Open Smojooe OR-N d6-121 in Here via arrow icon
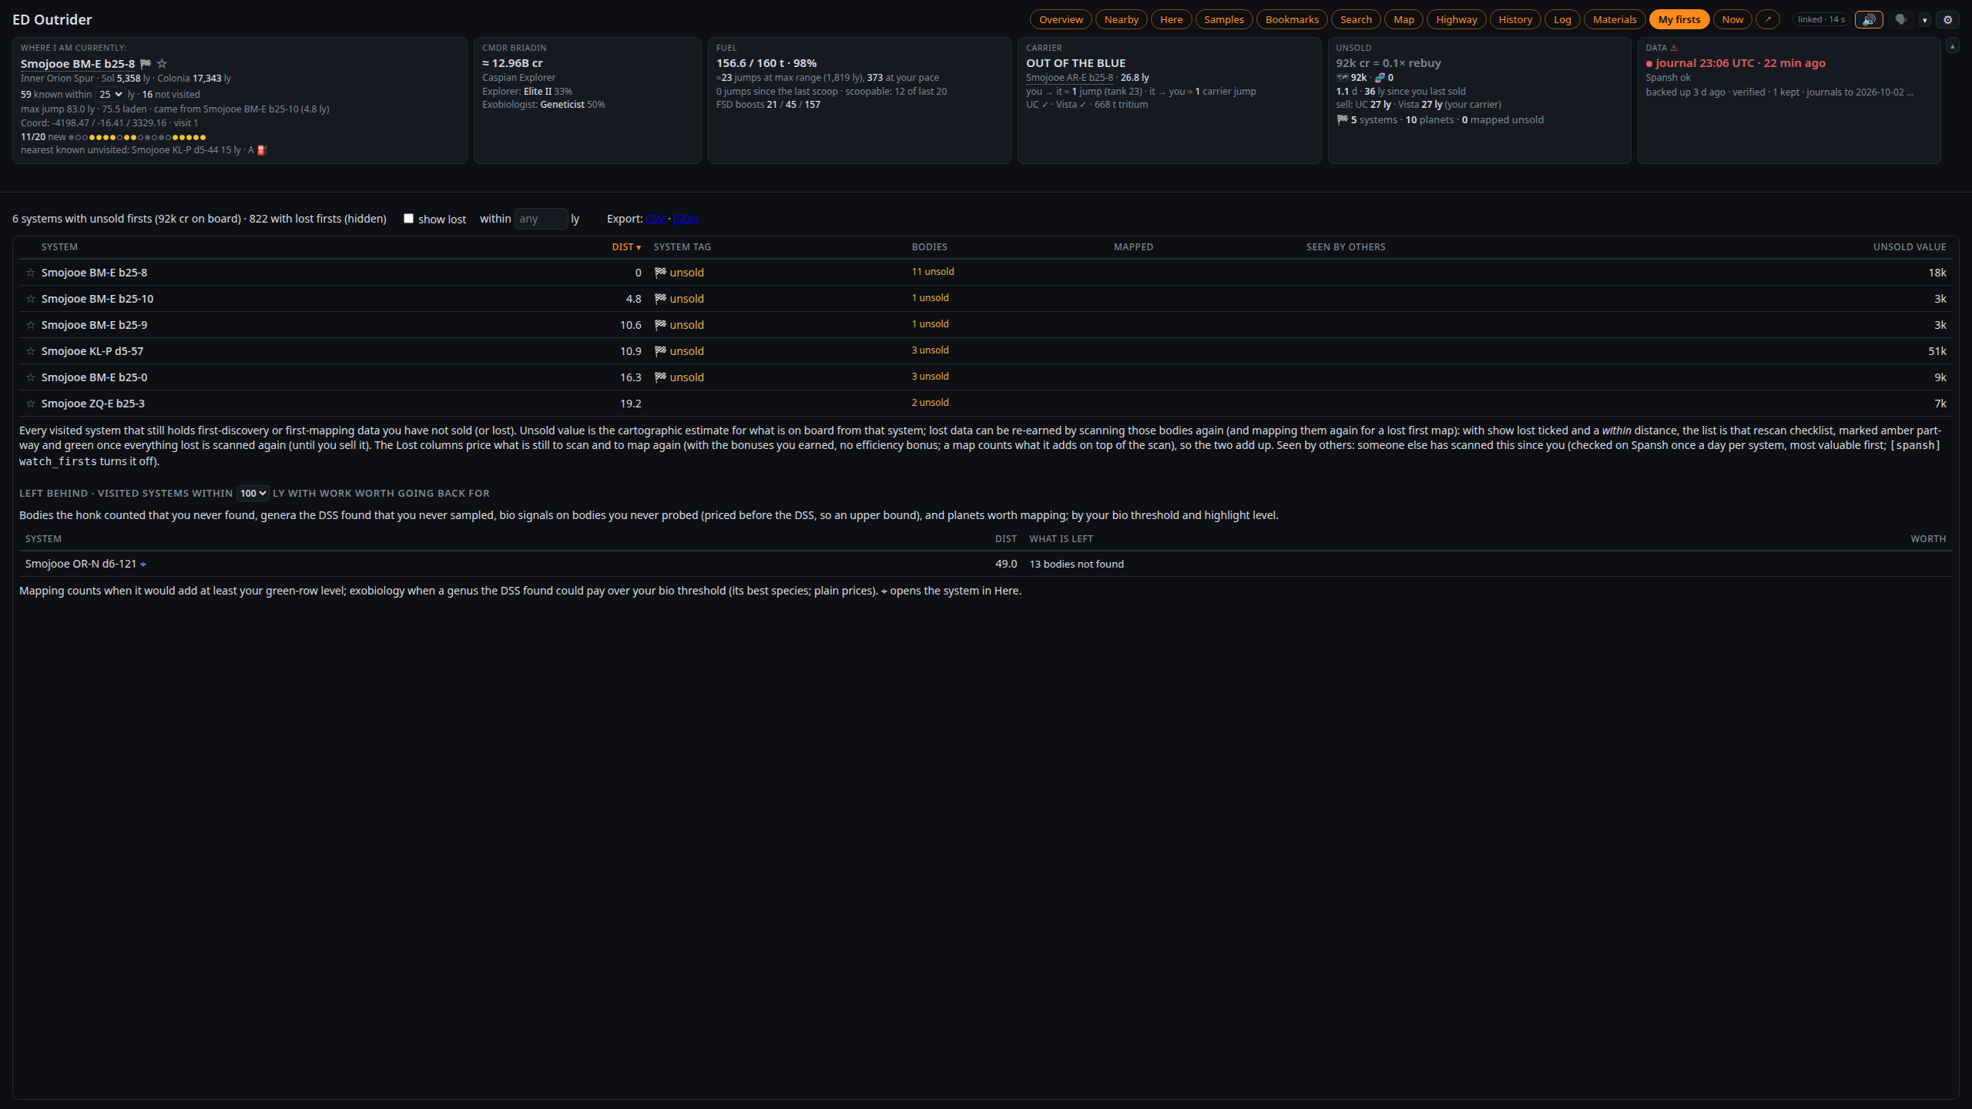 pos(143,565)
